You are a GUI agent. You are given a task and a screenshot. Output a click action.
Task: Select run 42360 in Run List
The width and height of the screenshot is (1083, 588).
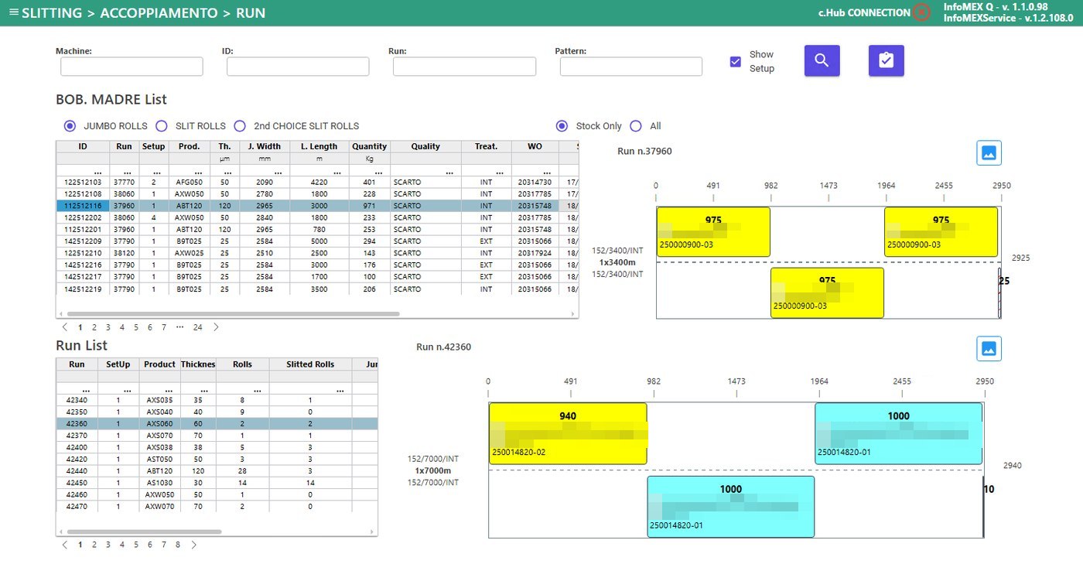[x=217, y=424]
